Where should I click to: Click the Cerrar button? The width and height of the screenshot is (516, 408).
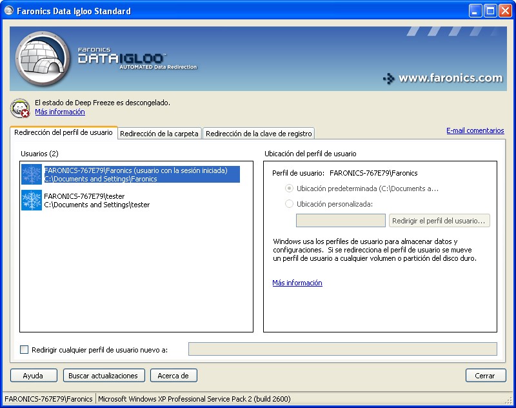(x=486, y=376)
